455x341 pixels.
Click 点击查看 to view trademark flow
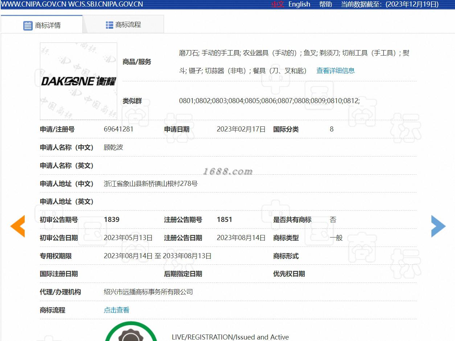[116, 310]
